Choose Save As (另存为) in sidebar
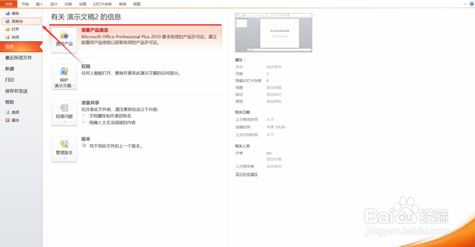 point(21,21)
